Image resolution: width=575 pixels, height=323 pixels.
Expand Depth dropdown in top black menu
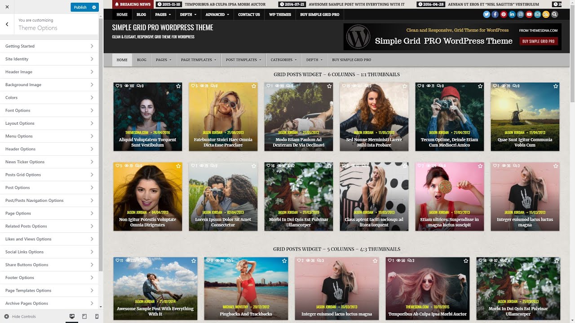point(188,14)
